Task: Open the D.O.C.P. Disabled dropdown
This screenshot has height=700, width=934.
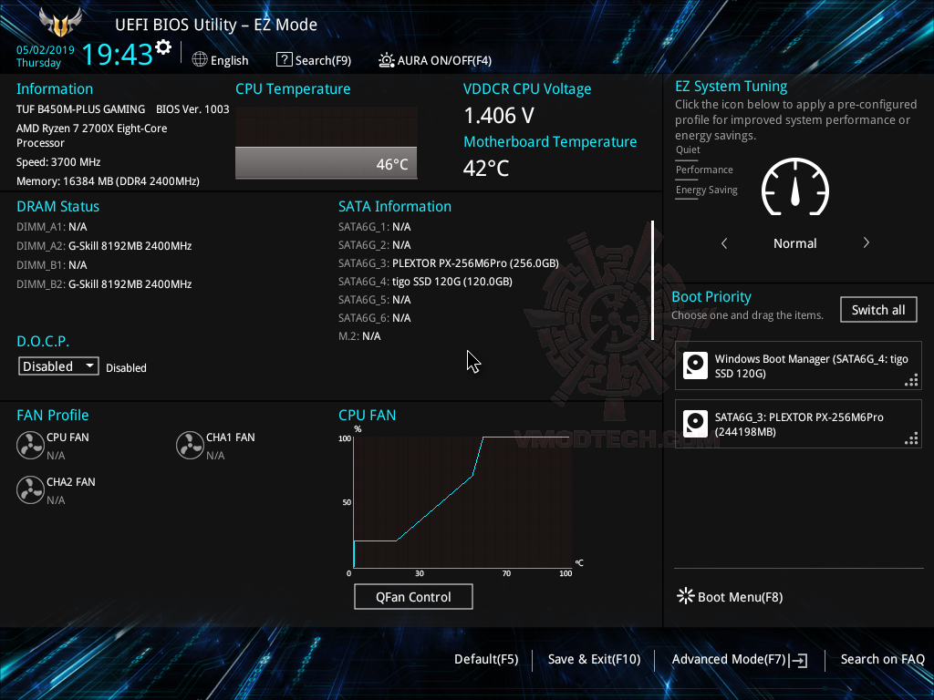Action: 58,366
